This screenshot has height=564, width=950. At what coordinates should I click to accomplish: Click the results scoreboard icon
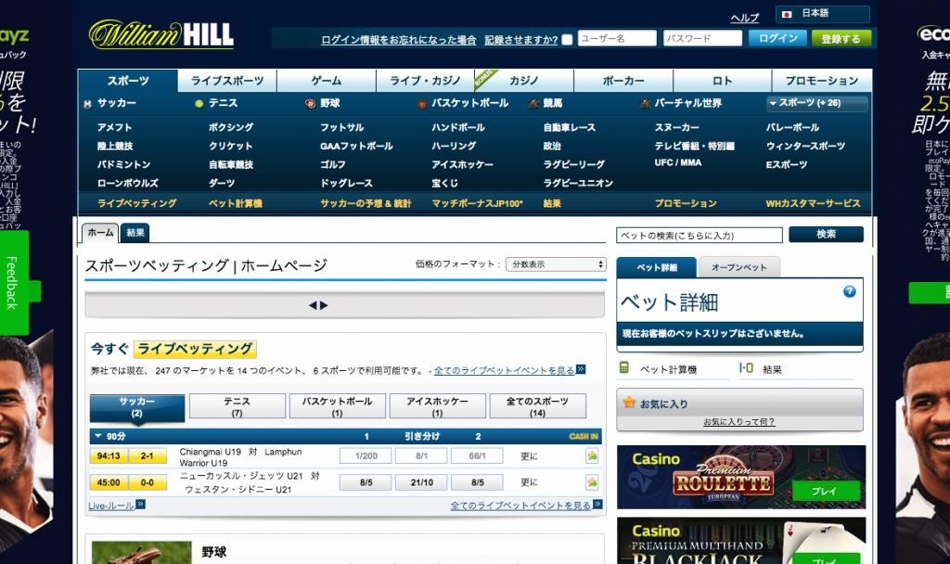point(746,367)
